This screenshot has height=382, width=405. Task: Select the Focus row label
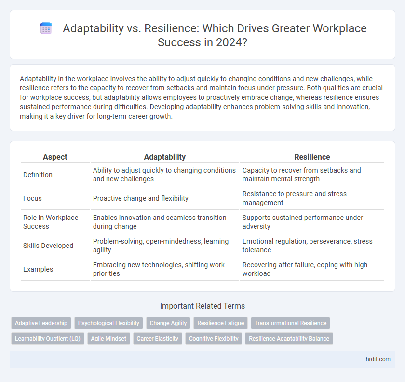tap(32, 198)
